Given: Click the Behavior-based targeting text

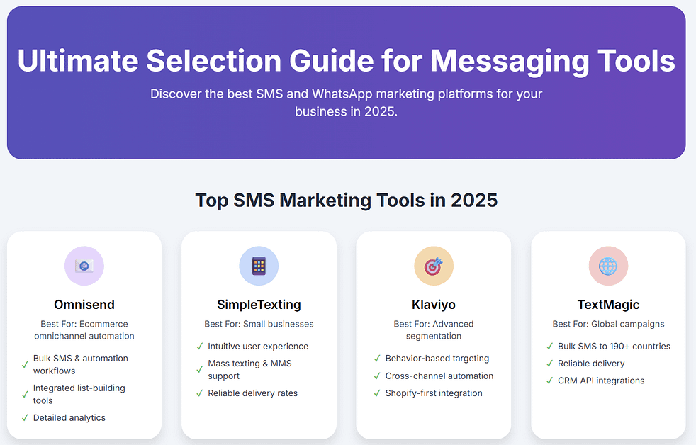Looking at the screenshot, I should coord(437,358).
